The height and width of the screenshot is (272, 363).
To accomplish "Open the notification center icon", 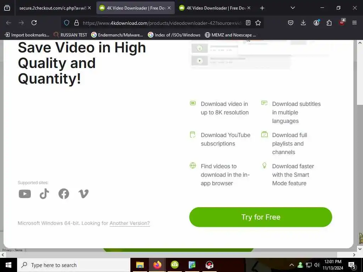I will tap(352, 265).
